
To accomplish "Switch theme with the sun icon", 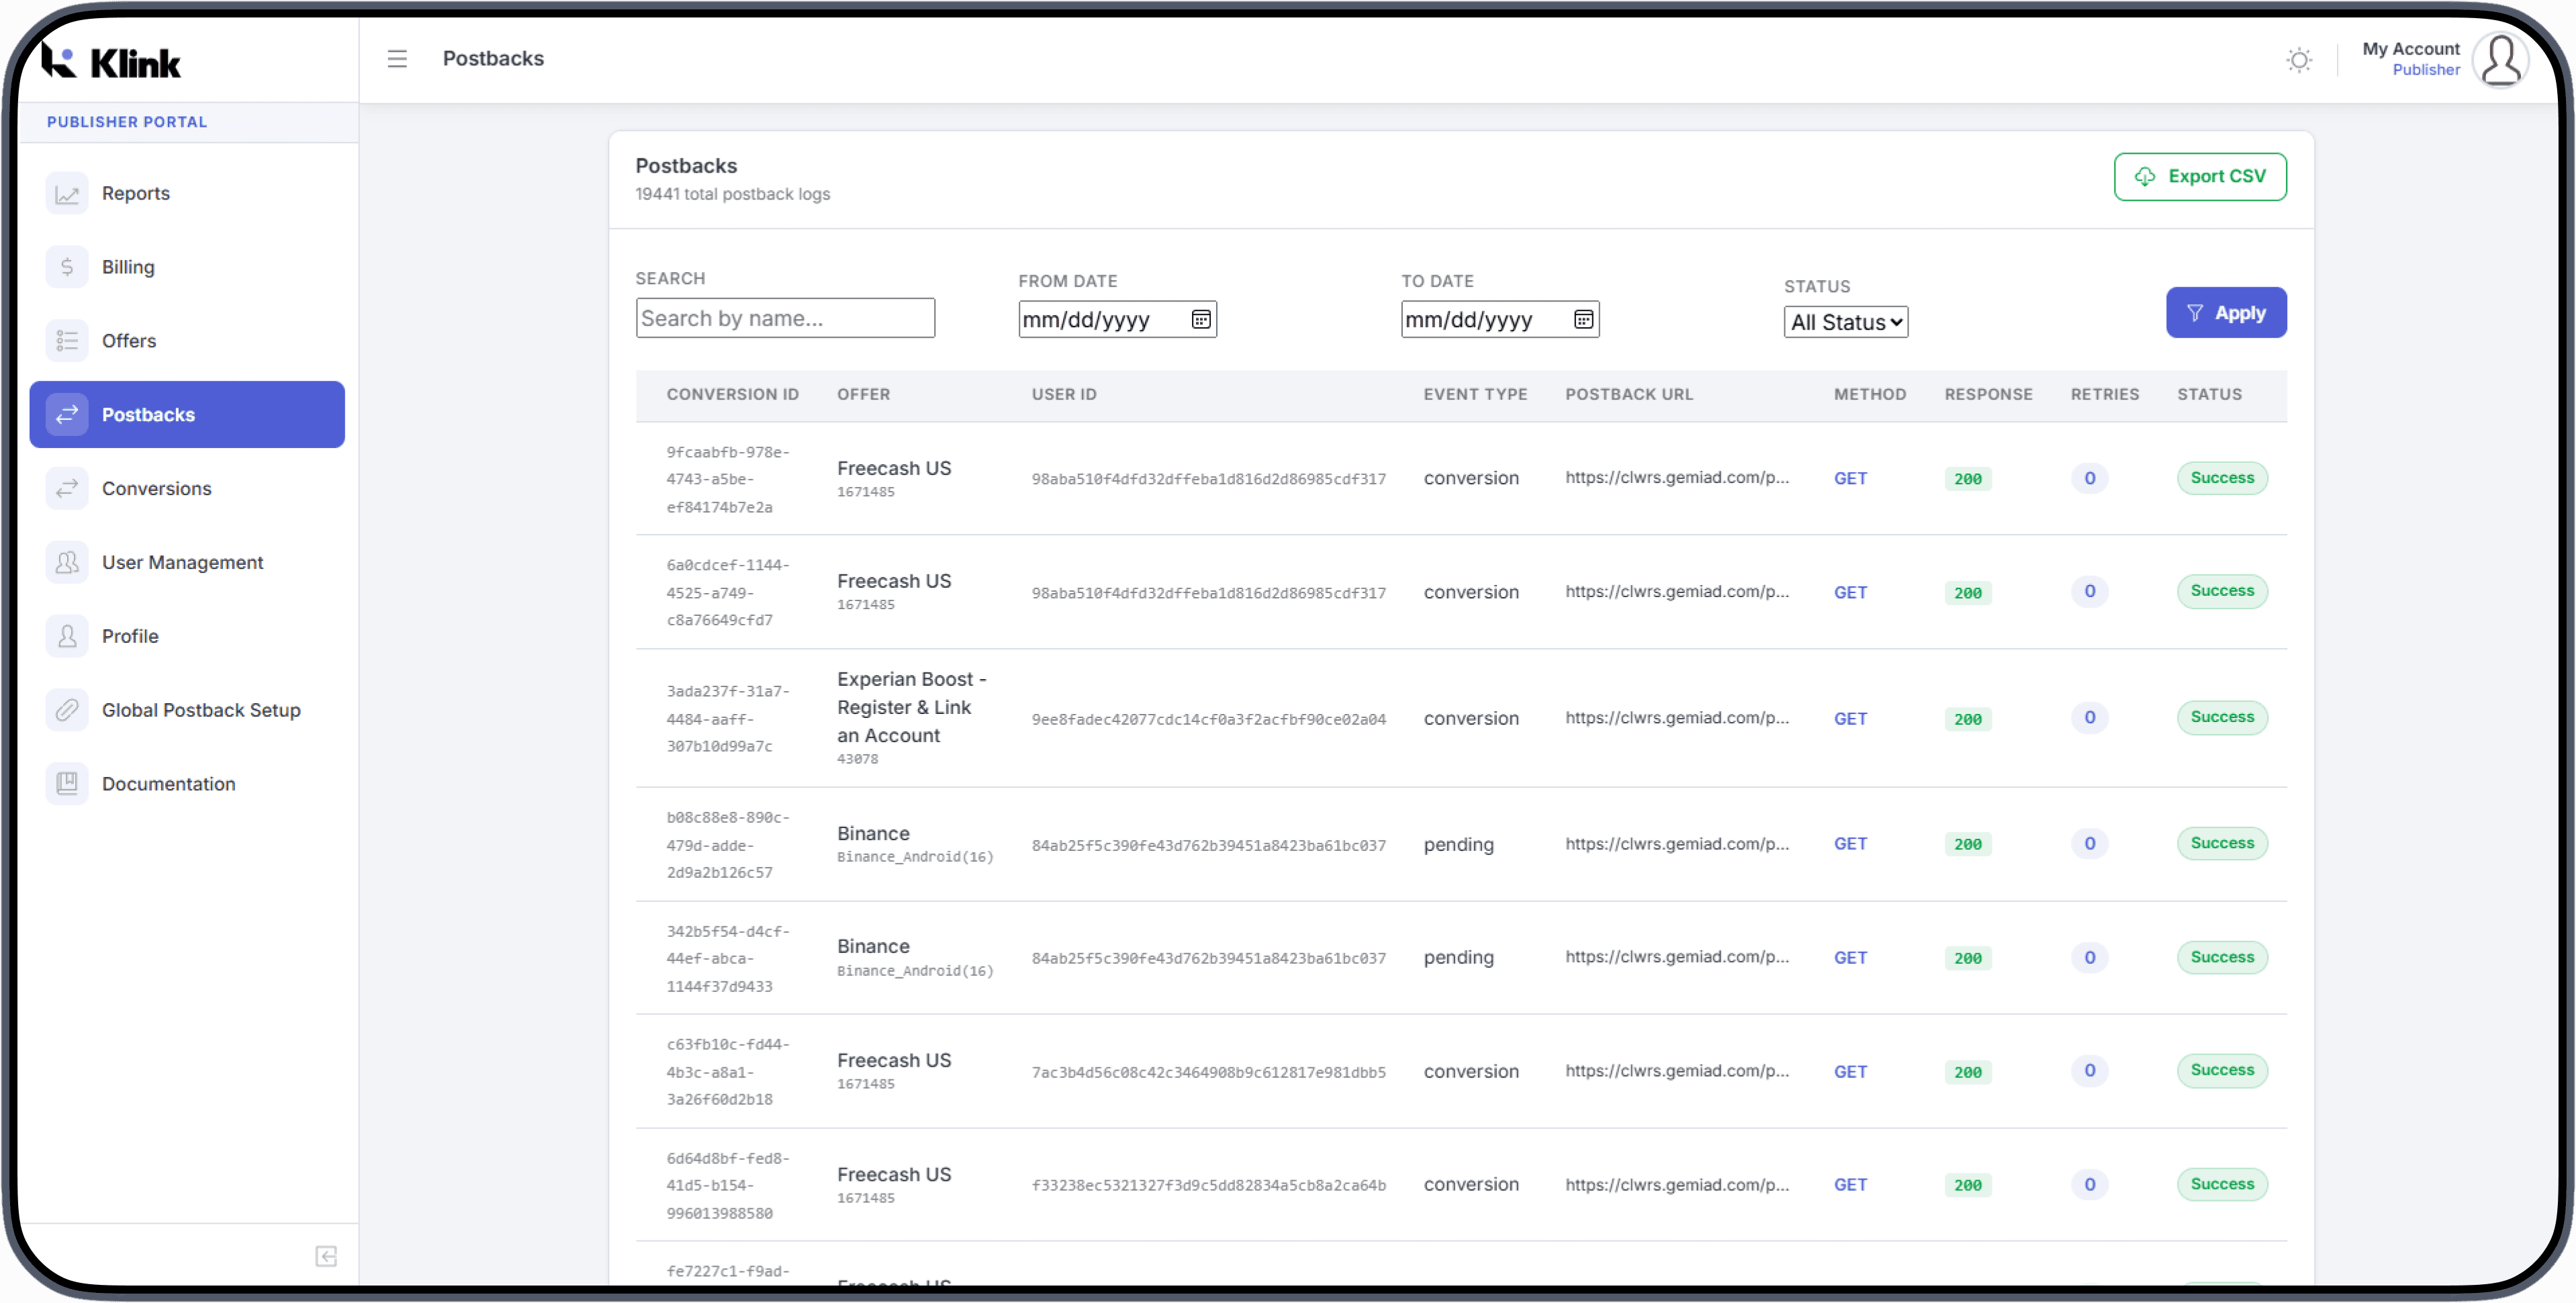I will (2299, 60).
